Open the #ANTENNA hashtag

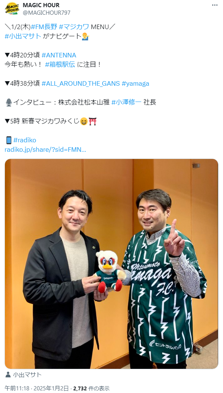pyautogui.click(x=59, y=55)
